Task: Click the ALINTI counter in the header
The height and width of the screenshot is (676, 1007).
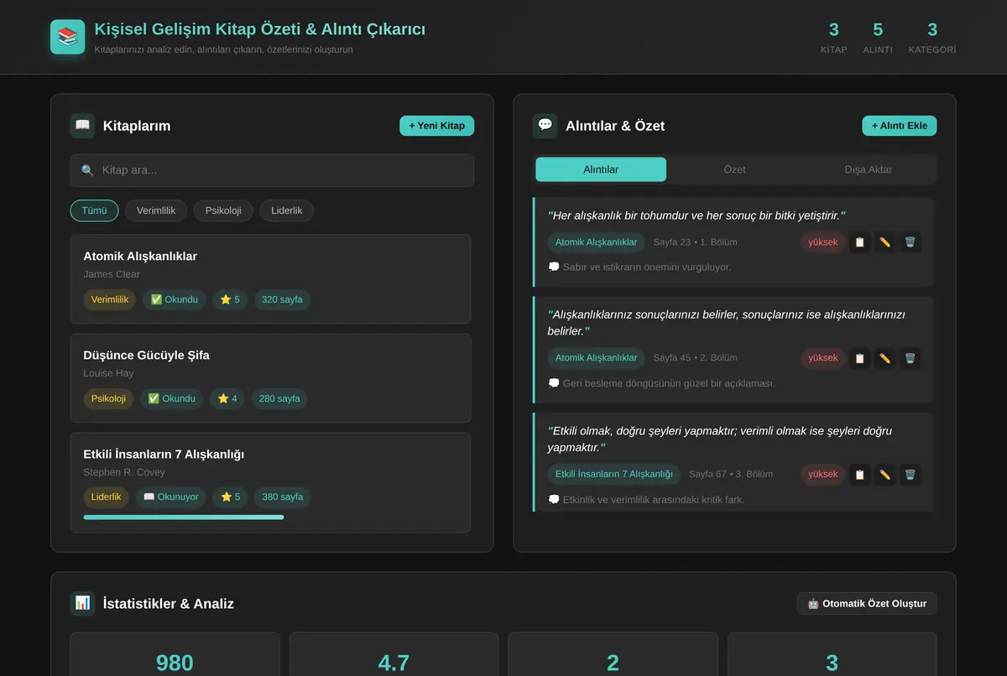Action: tap(878, 37)
